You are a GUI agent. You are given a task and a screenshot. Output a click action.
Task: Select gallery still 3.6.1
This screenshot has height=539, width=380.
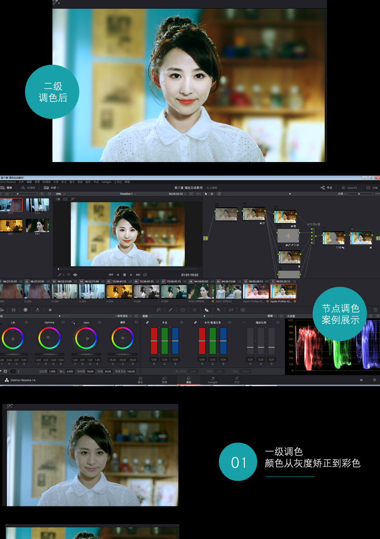click(x=38, y=226)
